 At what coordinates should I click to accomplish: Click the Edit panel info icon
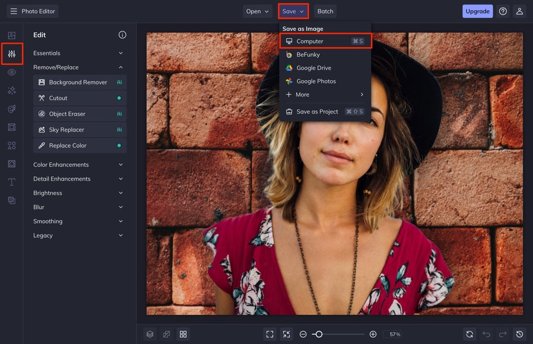tap(123, 34)
